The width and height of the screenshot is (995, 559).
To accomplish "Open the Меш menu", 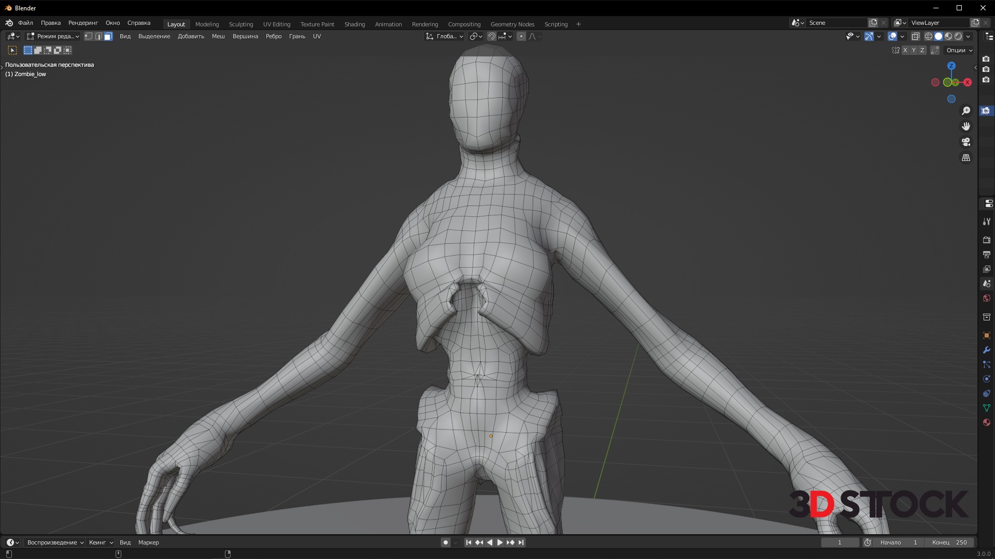I will click(218, 36).
